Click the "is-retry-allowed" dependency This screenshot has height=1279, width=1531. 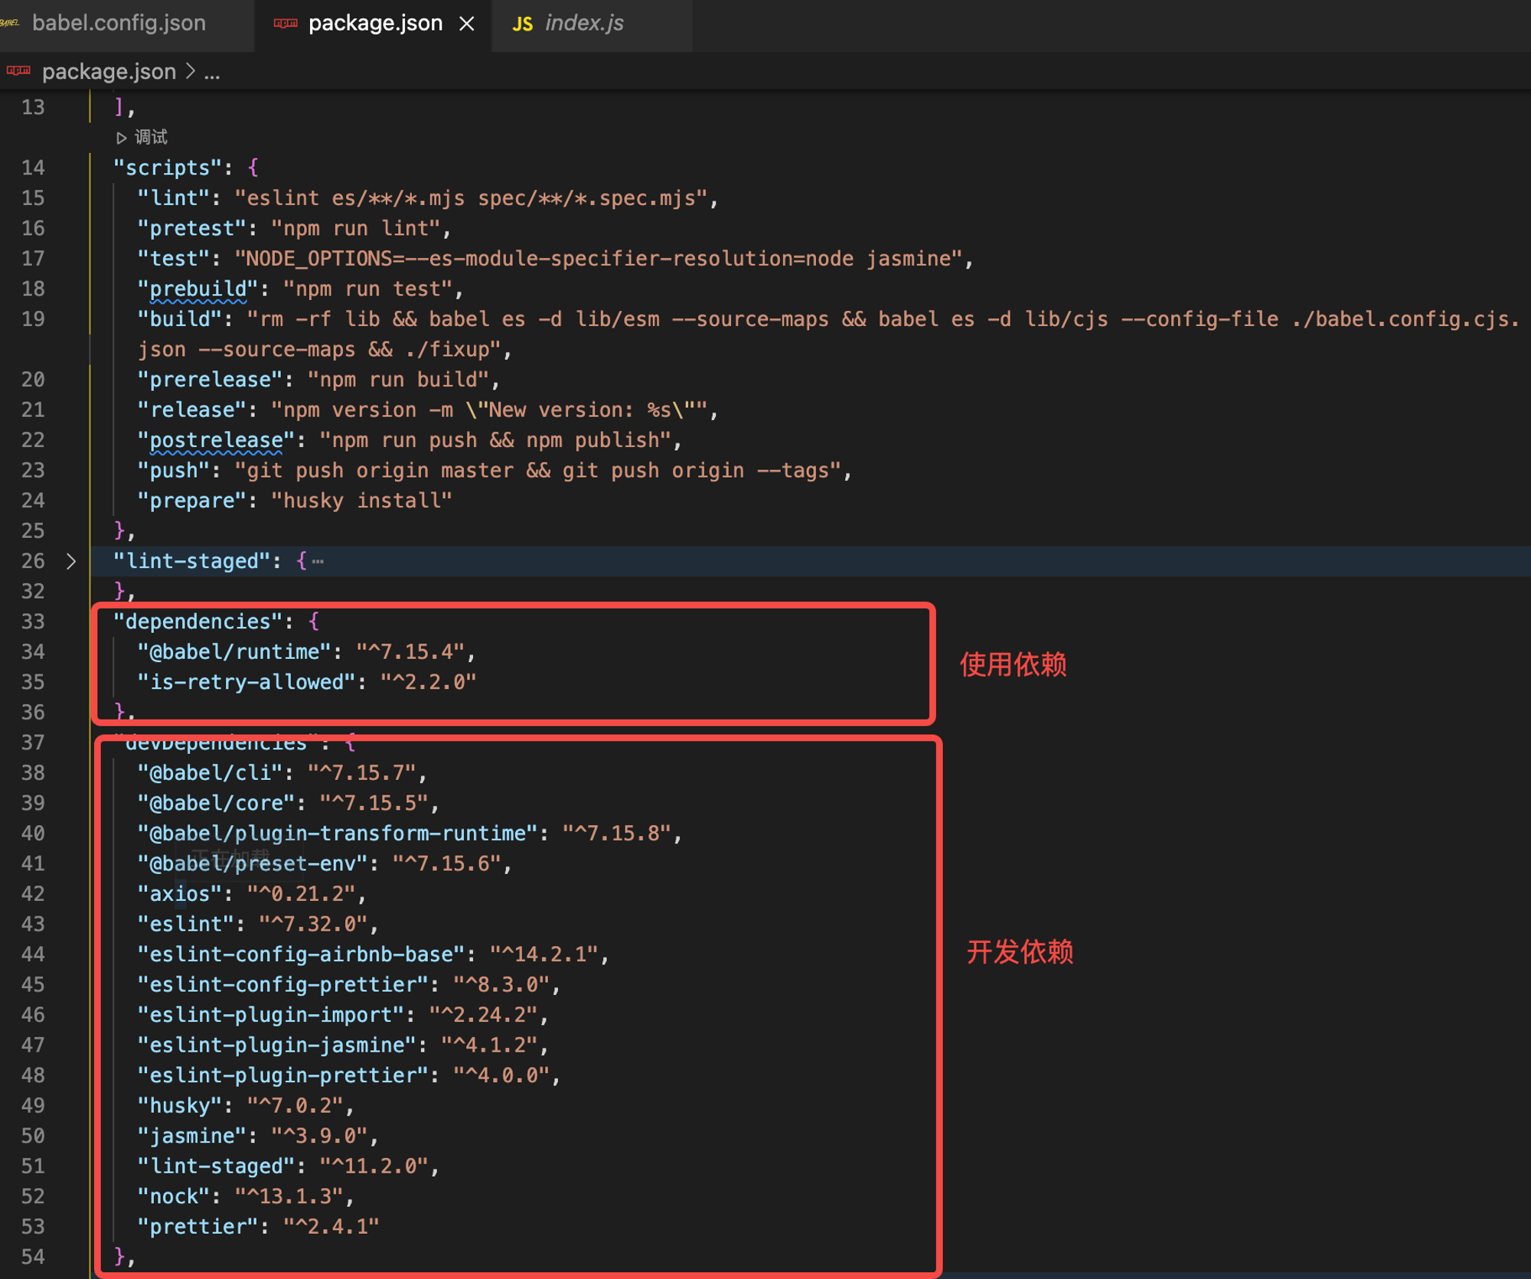246,682
